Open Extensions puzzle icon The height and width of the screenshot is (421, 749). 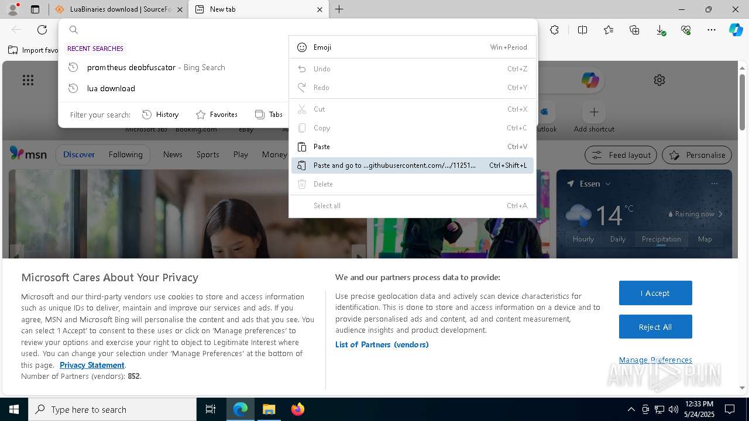pos(555,30)
